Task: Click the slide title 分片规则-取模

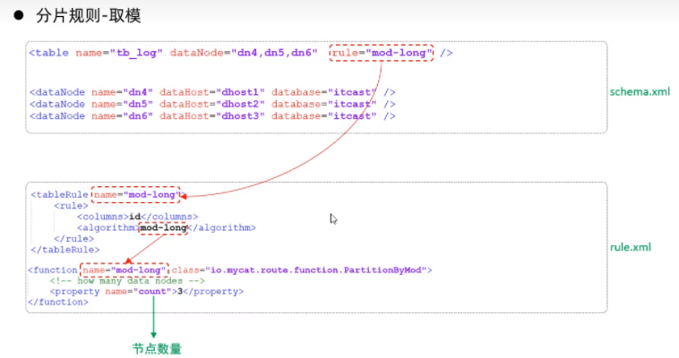Action: (x=88, y=16)
